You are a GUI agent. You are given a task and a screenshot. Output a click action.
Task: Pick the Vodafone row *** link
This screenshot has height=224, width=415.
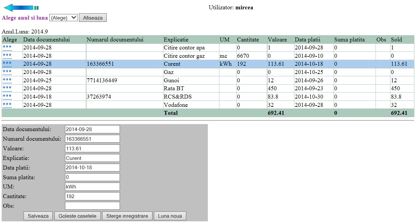7,105
